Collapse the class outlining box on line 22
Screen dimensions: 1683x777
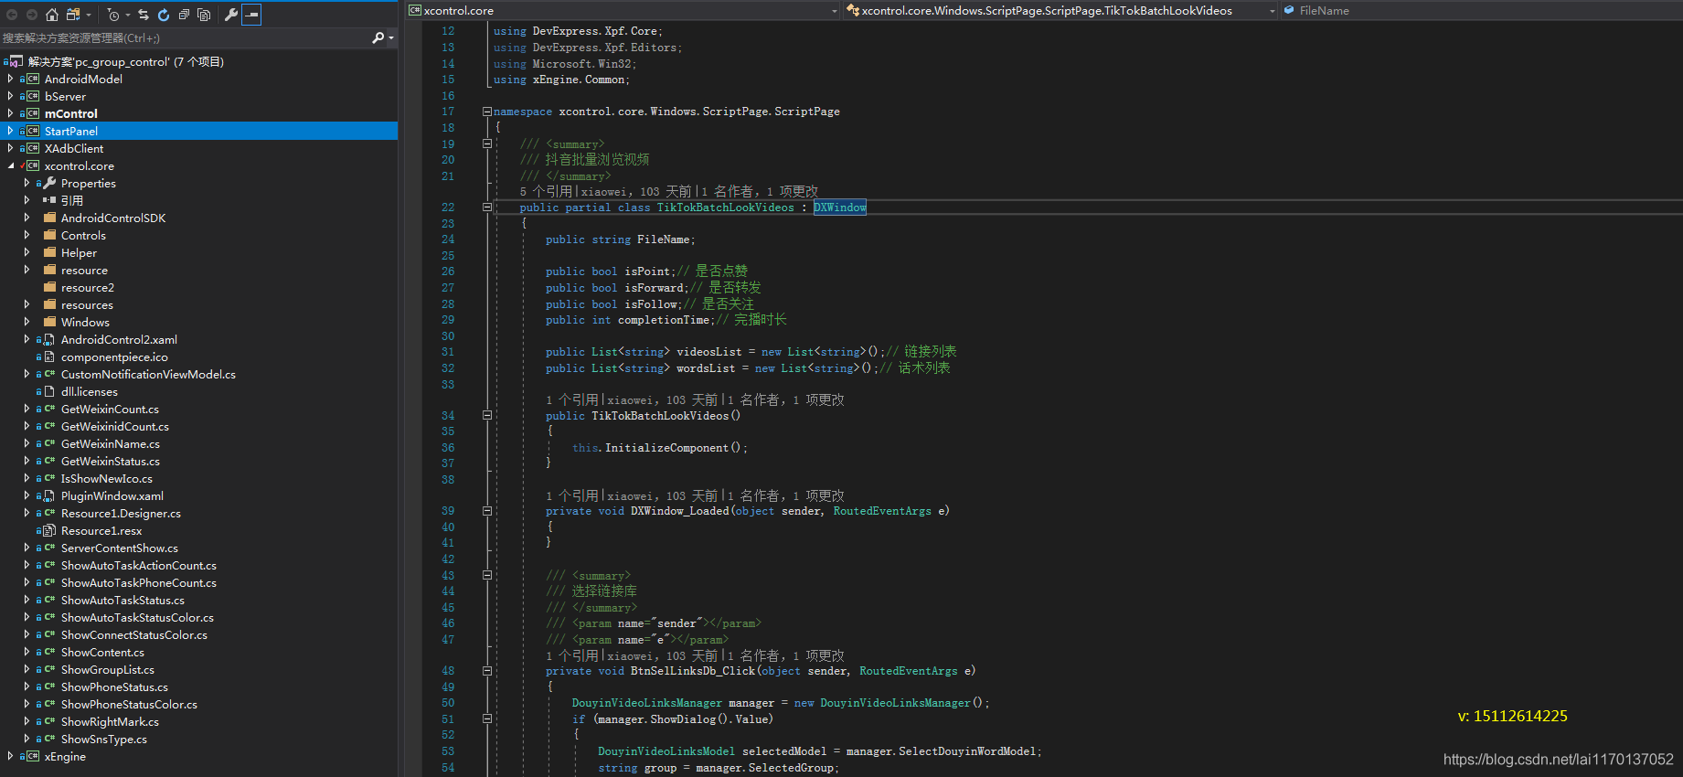(x=487, y=208)
